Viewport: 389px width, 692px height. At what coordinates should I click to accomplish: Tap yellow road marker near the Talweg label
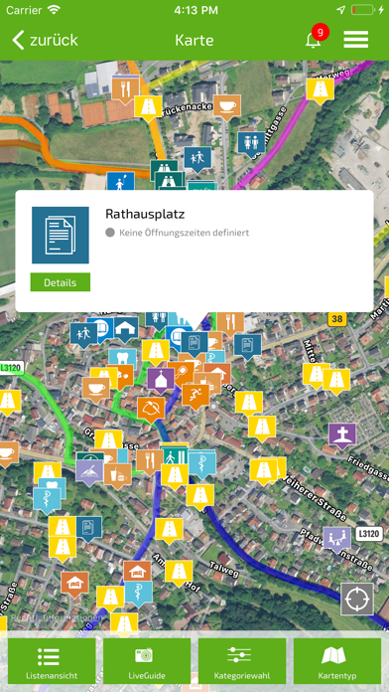179,573
